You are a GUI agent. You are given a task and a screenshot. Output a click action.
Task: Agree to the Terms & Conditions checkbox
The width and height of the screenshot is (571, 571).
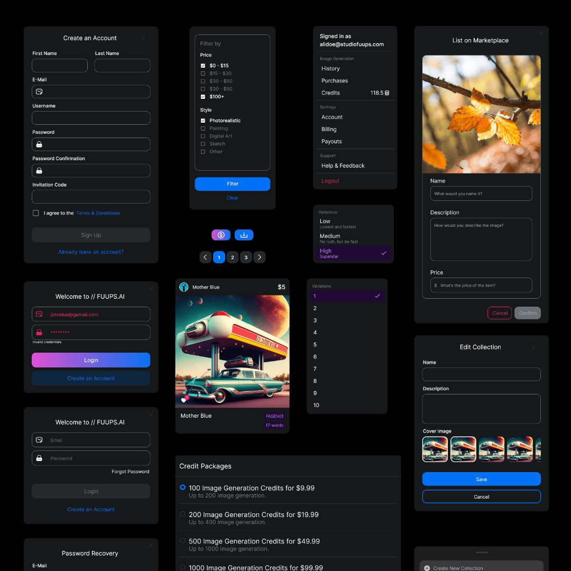[36, 213]
